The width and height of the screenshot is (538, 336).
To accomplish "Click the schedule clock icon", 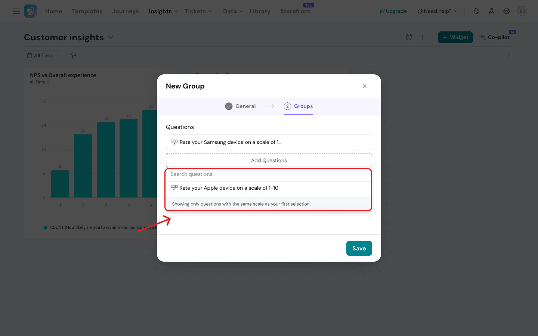I will click(409, 37).
